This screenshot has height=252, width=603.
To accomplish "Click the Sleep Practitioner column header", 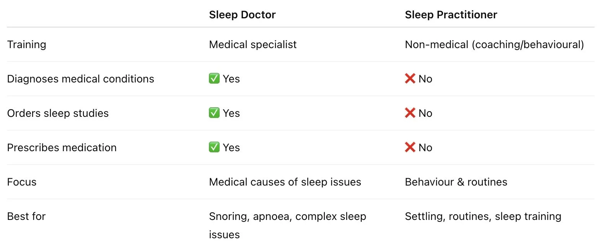I will (451, 15).
